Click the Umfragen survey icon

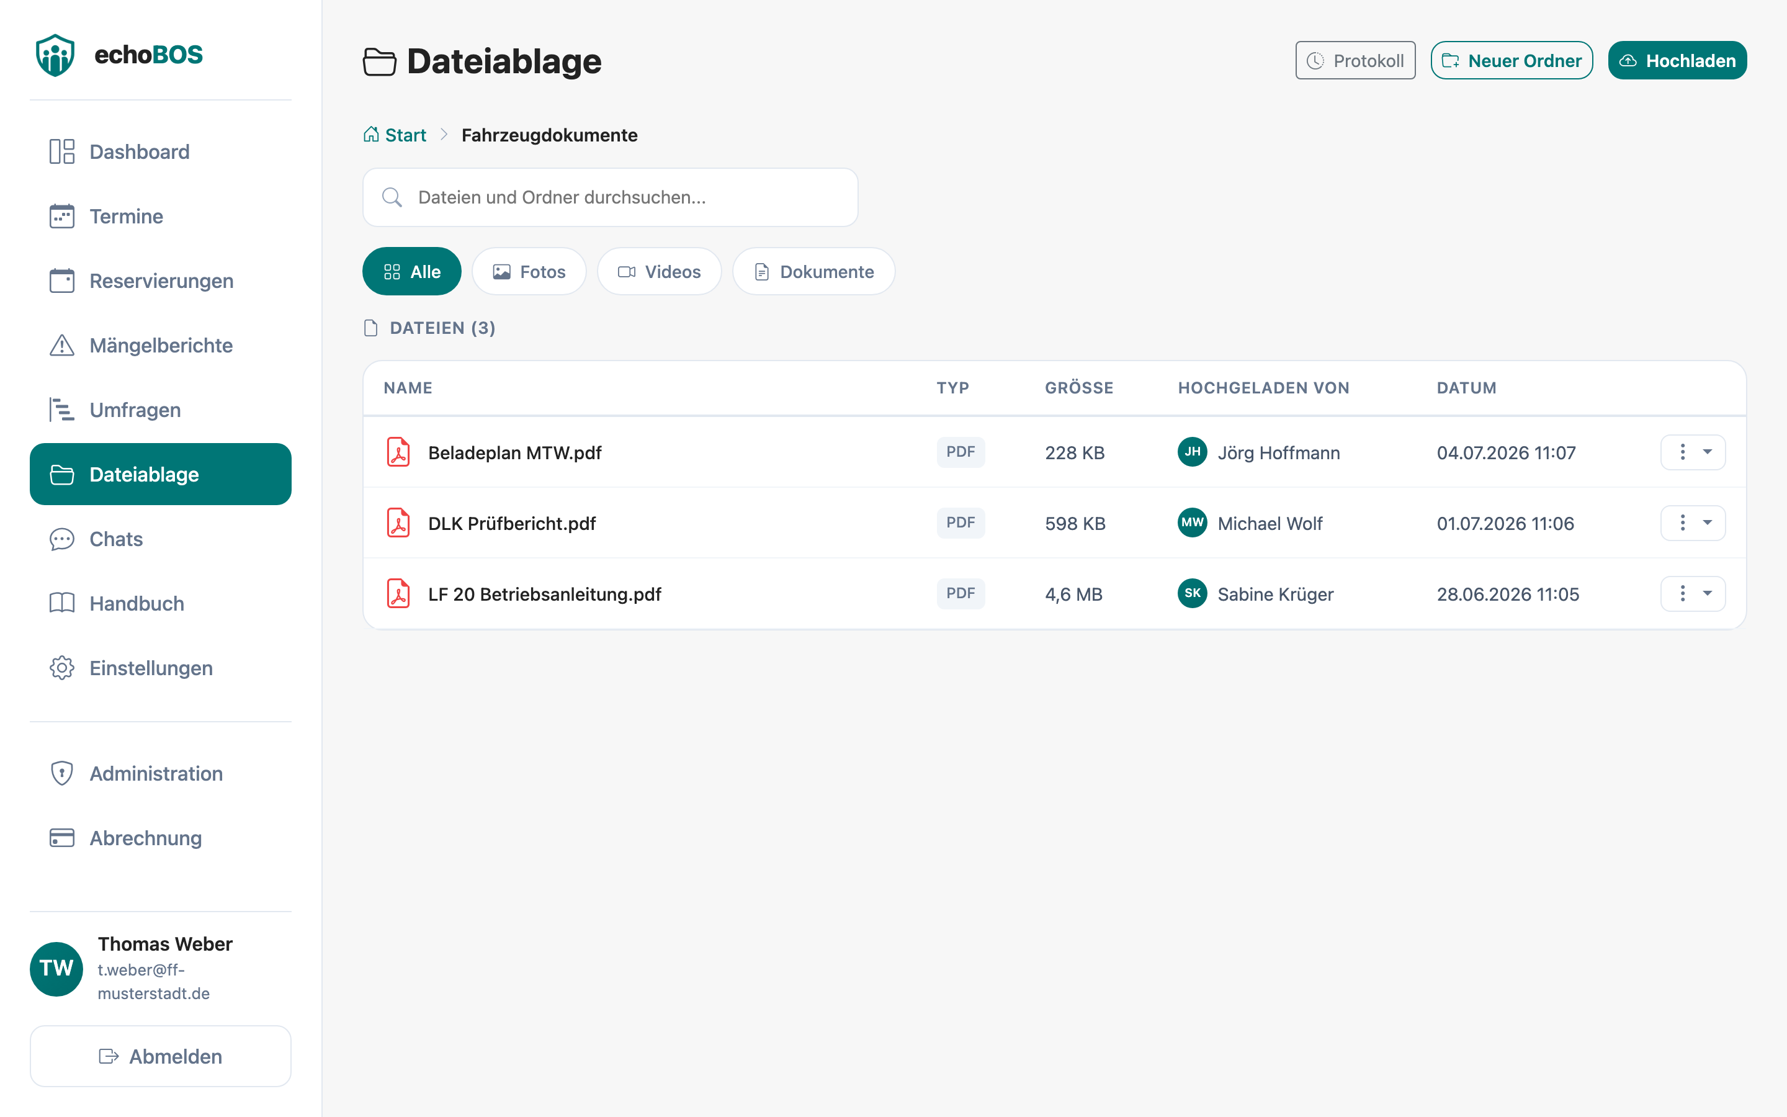coord(62,410)
